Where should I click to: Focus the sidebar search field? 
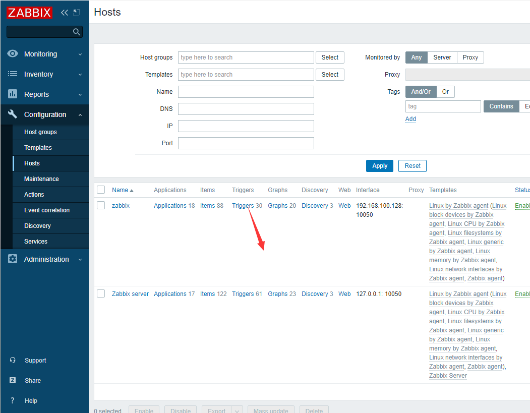40,32
